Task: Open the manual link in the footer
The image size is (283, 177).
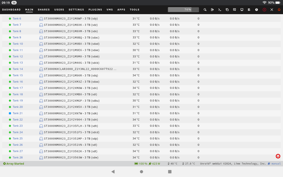Action: point(276,164)
